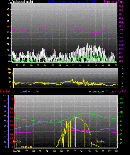Click the W compass letter beside direction chart

[123, 73]
